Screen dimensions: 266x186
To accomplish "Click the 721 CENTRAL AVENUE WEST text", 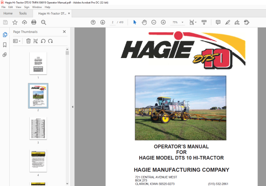I will pos(156,177).
